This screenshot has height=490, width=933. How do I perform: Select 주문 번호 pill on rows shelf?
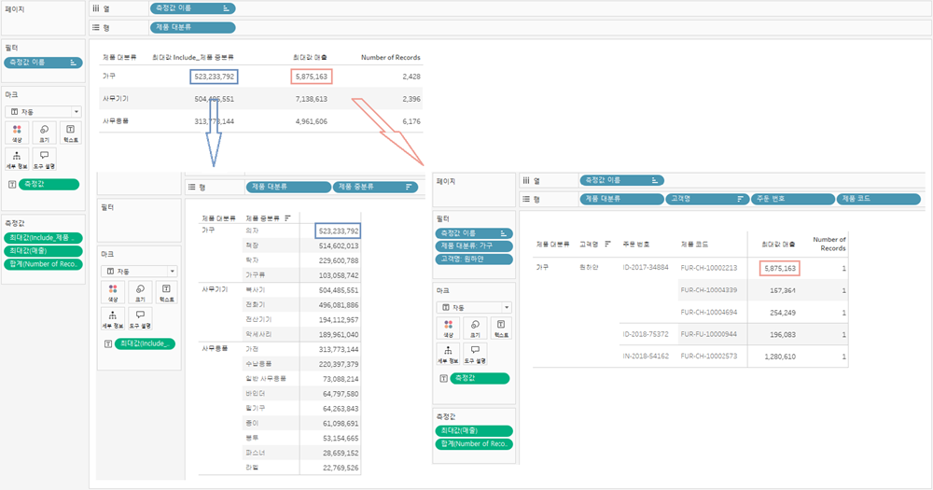coord(792,199)
